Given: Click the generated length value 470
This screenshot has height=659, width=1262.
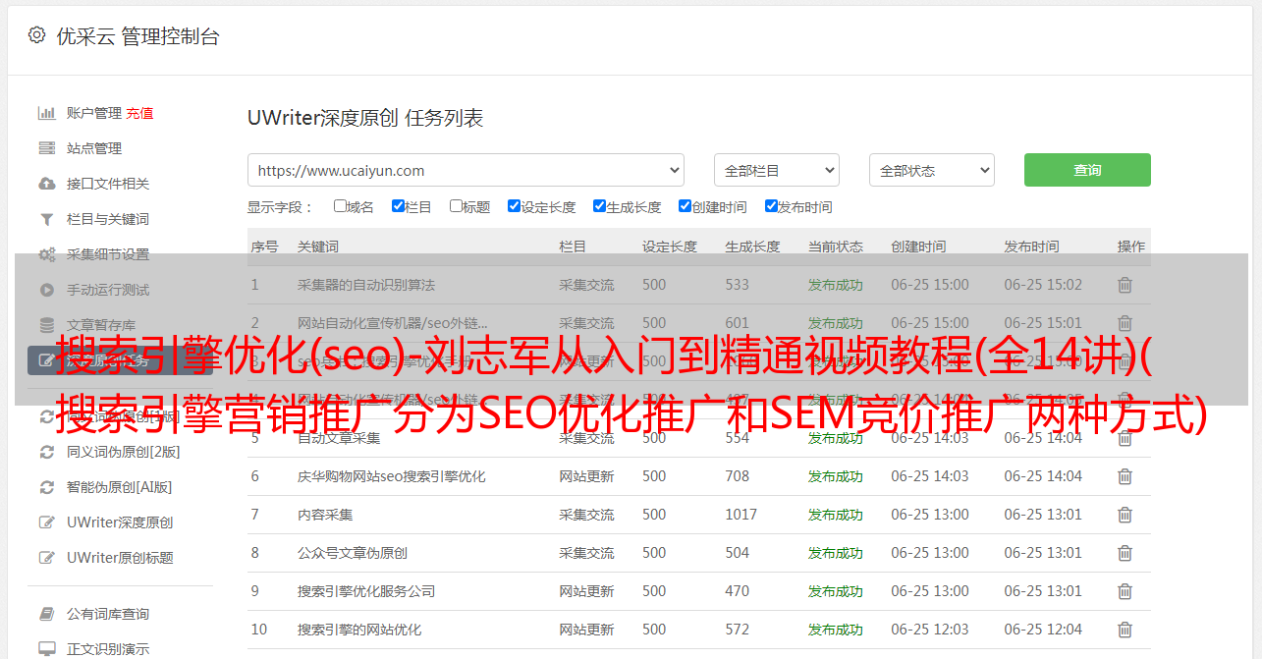Looking at the screenshot, I should (x=738, y=591).
